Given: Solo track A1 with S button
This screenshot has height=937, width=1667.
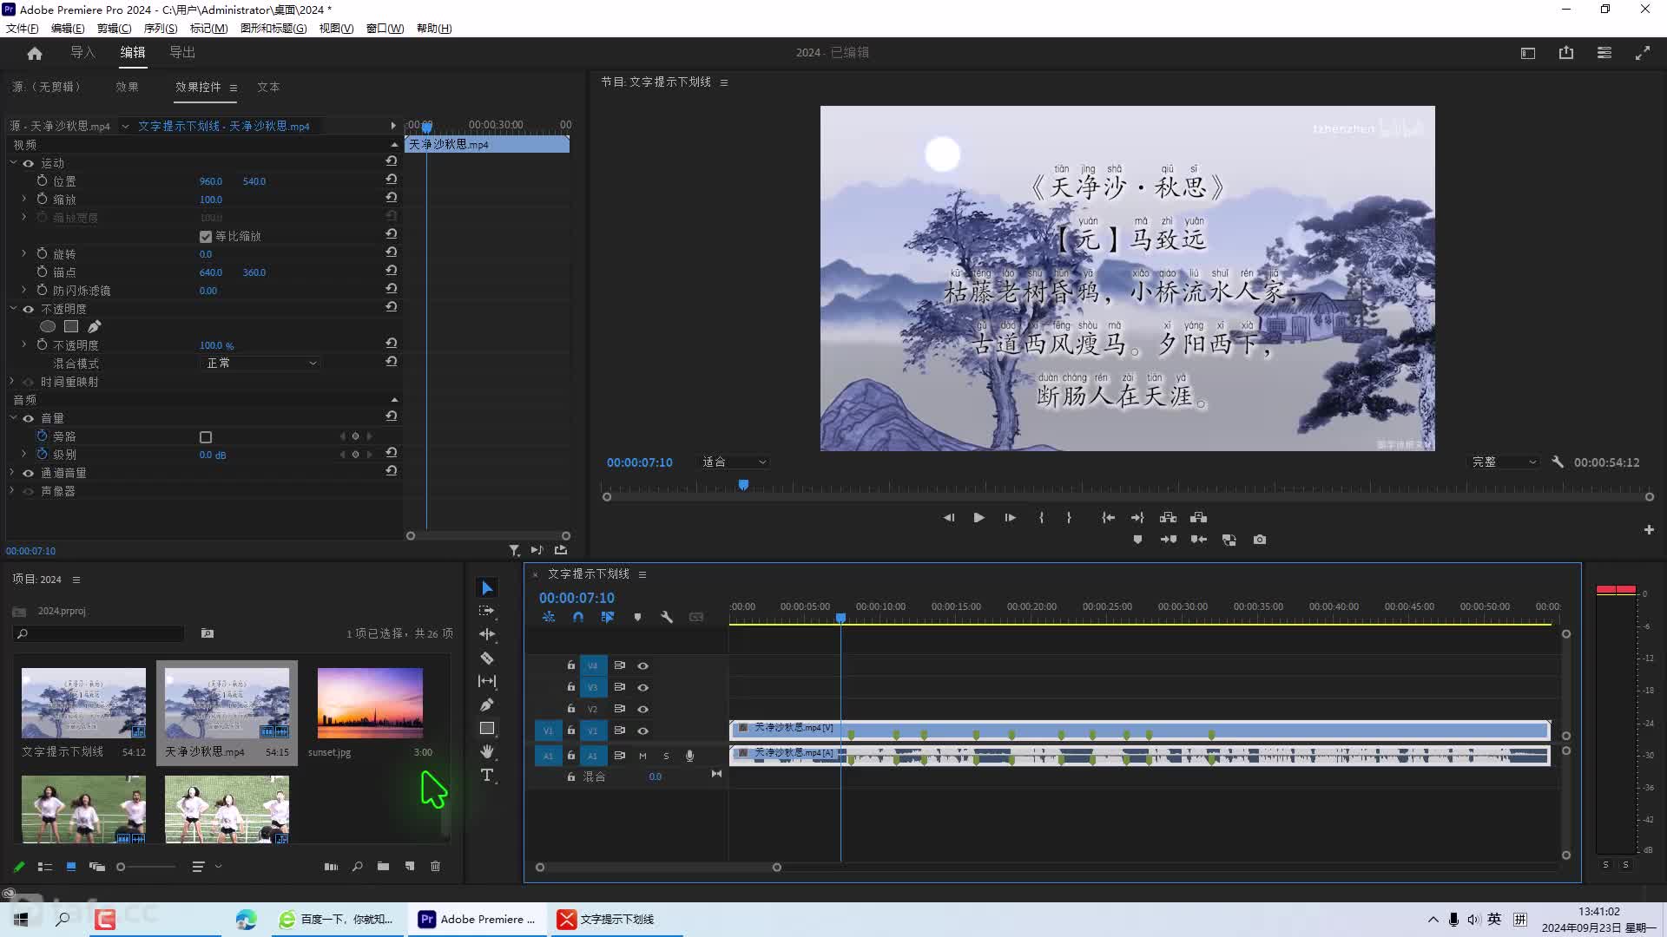Looking at the screenshot, I should click(x=666, y=757).
